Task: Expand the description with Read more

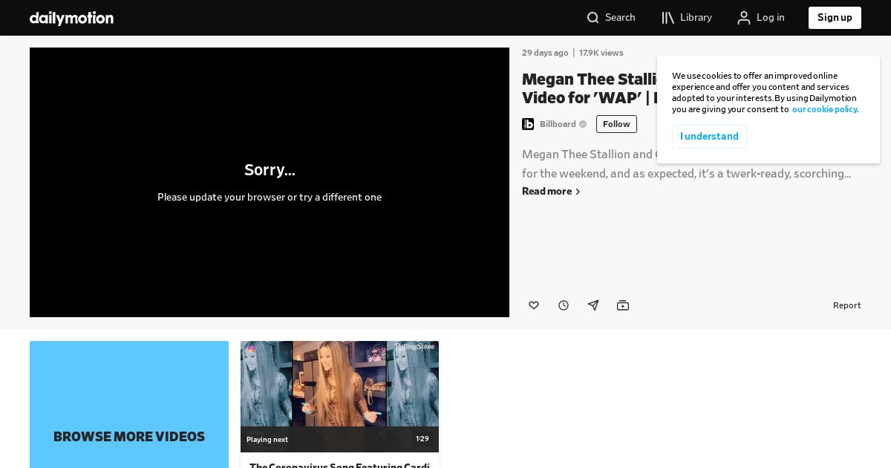Action: (551, 191)
